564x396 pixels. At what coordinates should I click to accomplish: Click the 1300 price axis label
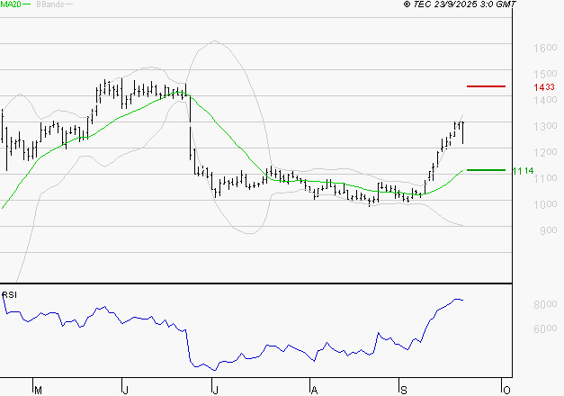click(x=545, y=126)
